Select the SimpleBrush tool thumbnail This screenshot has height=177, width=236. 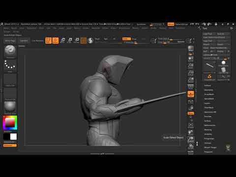tap(209, 77)
